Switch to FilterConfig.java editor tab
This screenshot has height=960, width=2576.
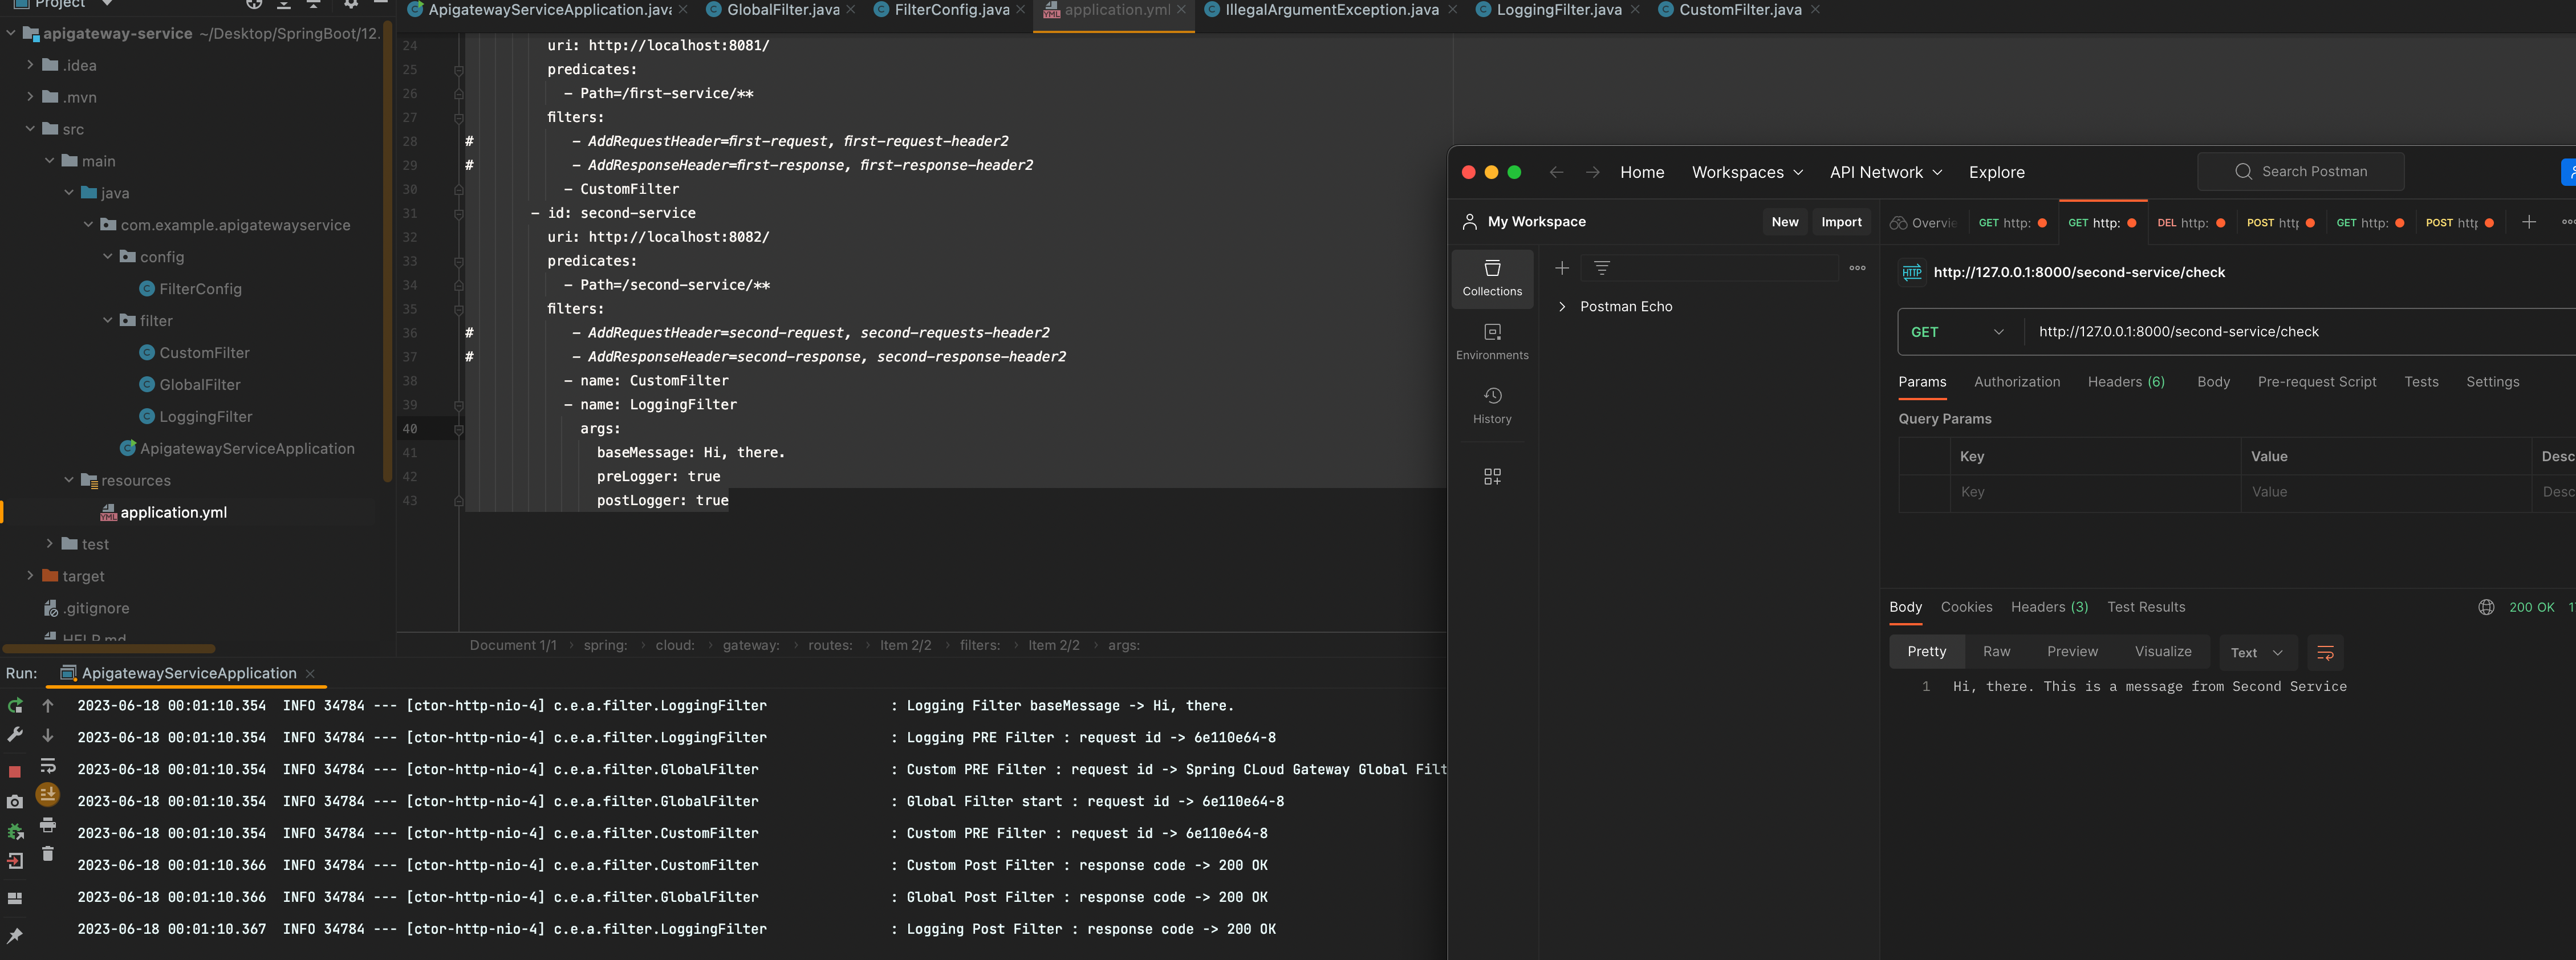pyautogui.click(x=951, y=10)
